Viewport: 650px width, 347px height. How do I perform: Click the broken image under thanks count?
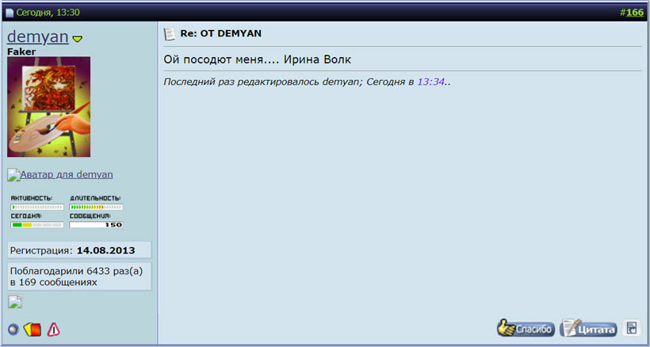pyautogui.click(x=14, y=301)
